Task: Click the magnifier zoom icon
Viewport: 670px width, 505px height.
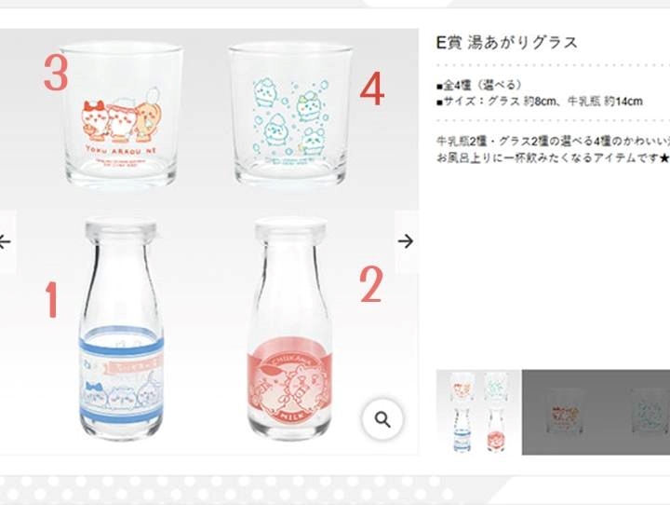Action: 382,419
